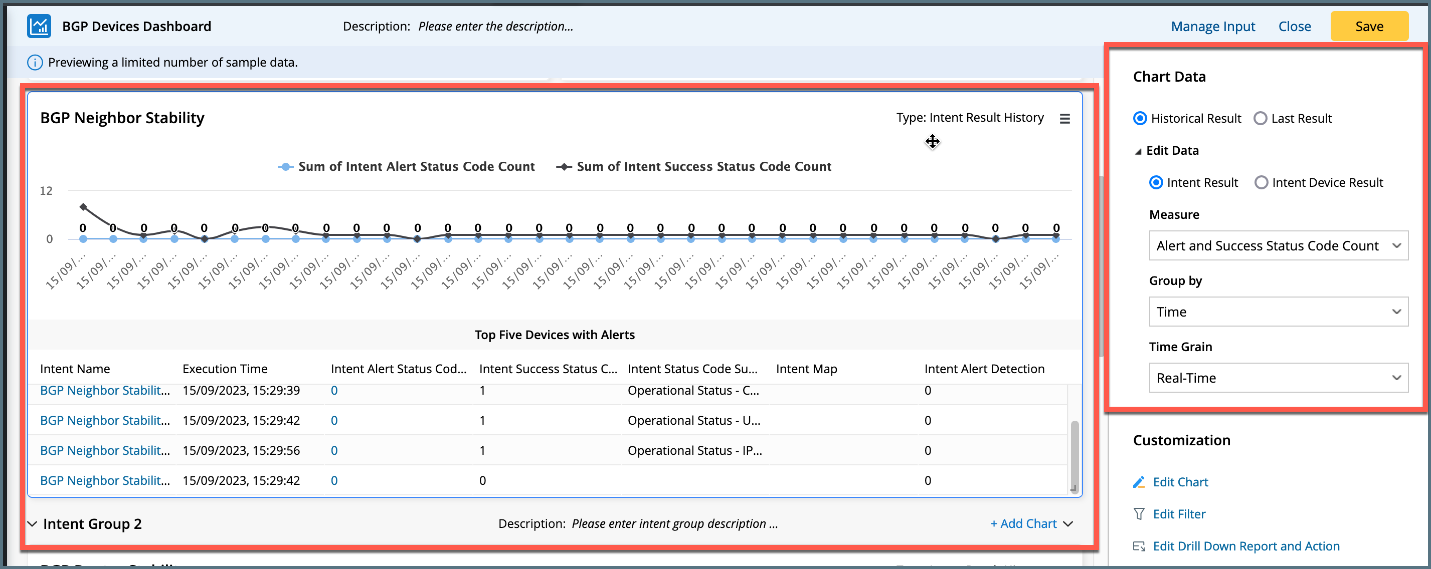Click the Success Status Code legend marker
The image size is (1431, 569).
click(x=564, y=167)
